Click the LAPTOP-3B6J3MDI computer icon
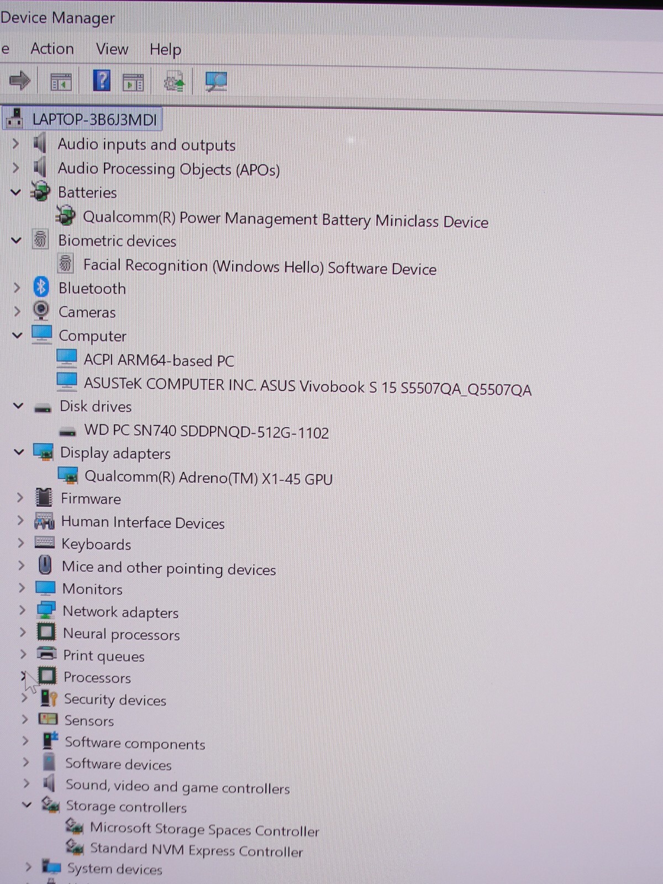Viewport: 663px width, 884px height. coord(15,118)
